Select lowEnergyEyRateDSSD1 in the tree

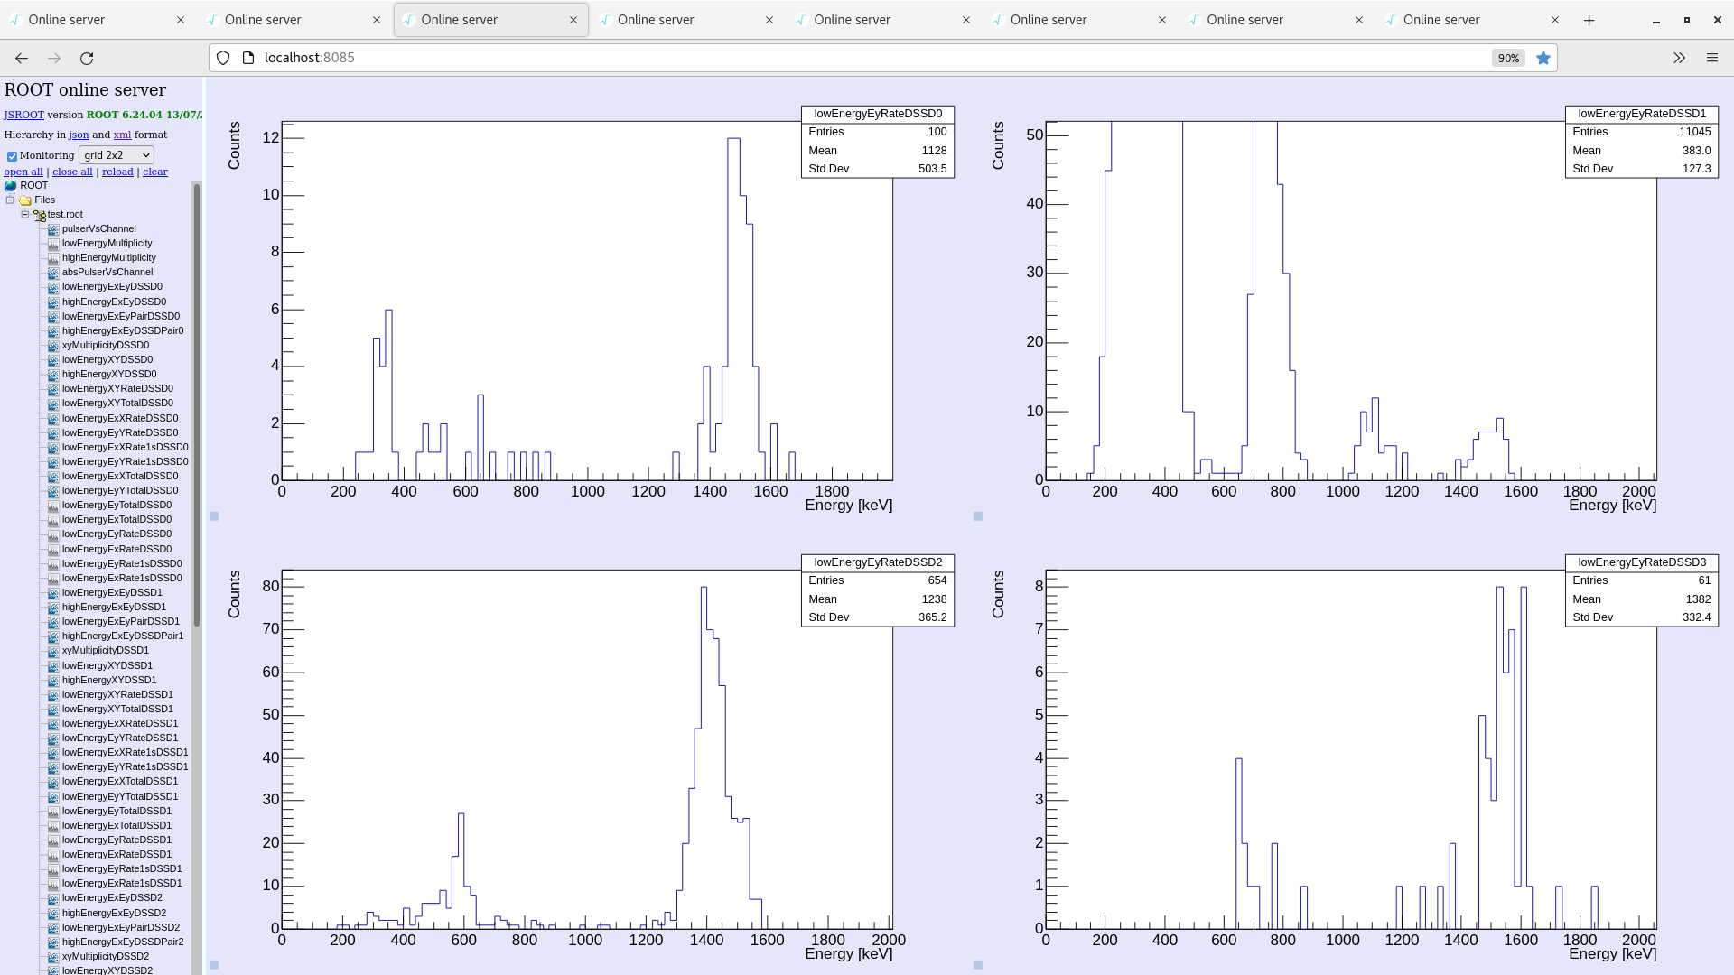coord(117,840)
